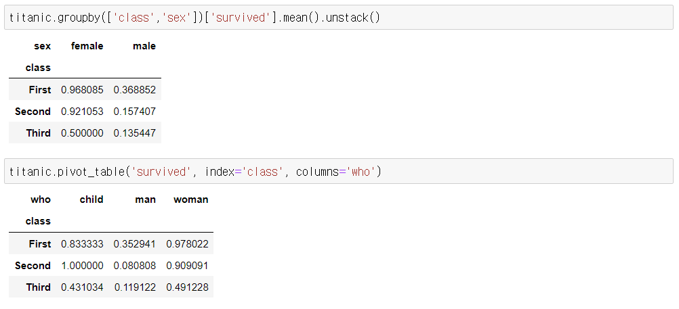The width and height of the screenshot is (679, 309).
Task: Select value 0.978022 for First woman
Action: coord(187,243)
